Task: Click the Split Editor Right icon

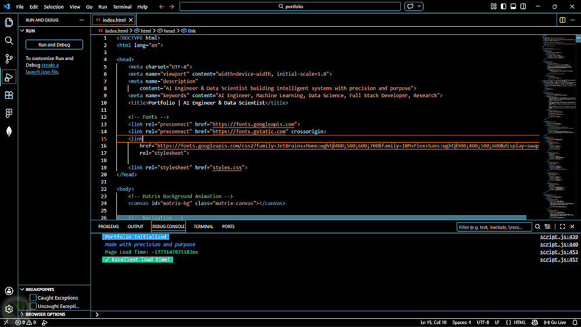Action: pyautogui.click(x=562, y=20)
